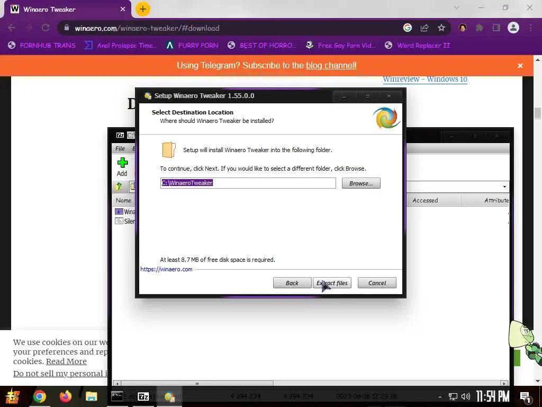The width and height of the screenshot is (542, 407).
Task: Select the Silen... file row in 7-Zip
Action: (x=125, y=221)
